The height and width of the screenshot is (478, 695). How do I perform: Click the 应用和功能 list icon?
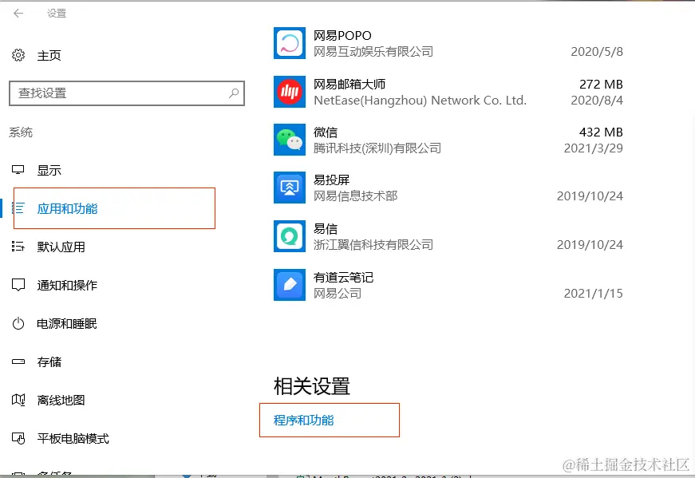pyautogui.click(x=18, y=208)
